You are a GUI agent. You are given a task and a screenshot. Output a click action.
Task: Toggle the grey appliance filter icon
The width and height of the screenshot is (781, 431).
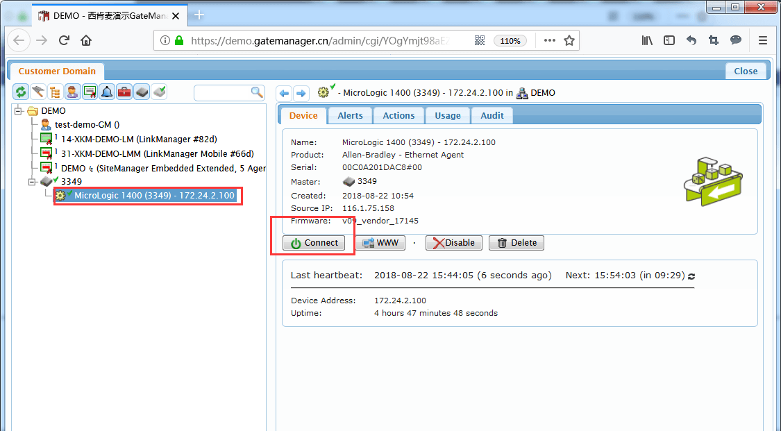coord(142,92)
